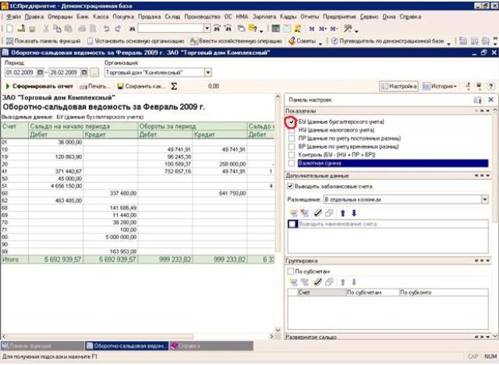Collapse the Группировка section
Image resolution: width=499 pixels, height=365 pixels.
(x=488, y=261)
